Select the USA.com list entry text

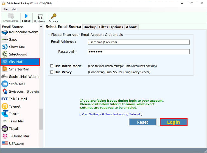[x=16, y=143]
